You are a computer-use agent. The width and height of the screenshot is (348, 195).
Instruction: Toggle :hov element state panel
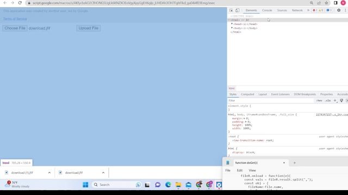click(x=319, y=101)
